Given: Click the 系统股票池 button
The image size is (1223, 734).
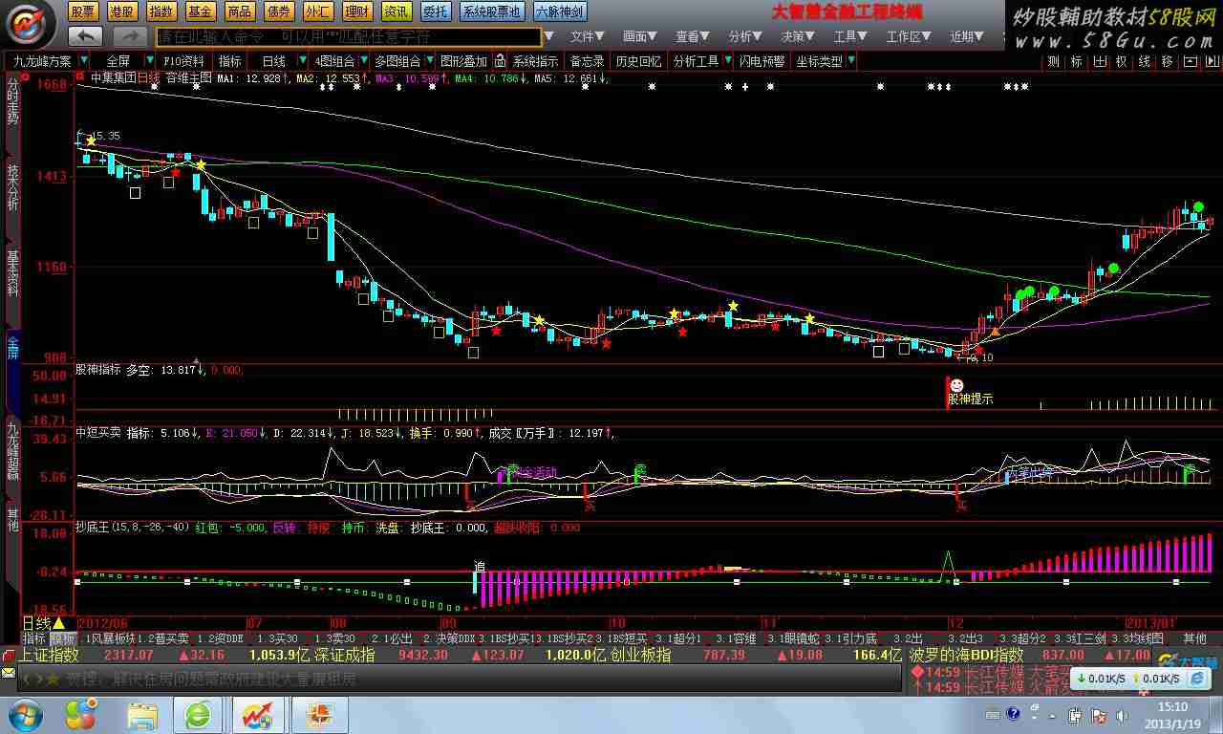Looking at the screenshot, I should [x=492, y=12].
